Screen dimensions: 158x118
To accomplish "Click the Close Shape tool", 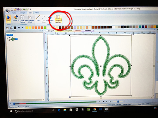I will [44, 19].
